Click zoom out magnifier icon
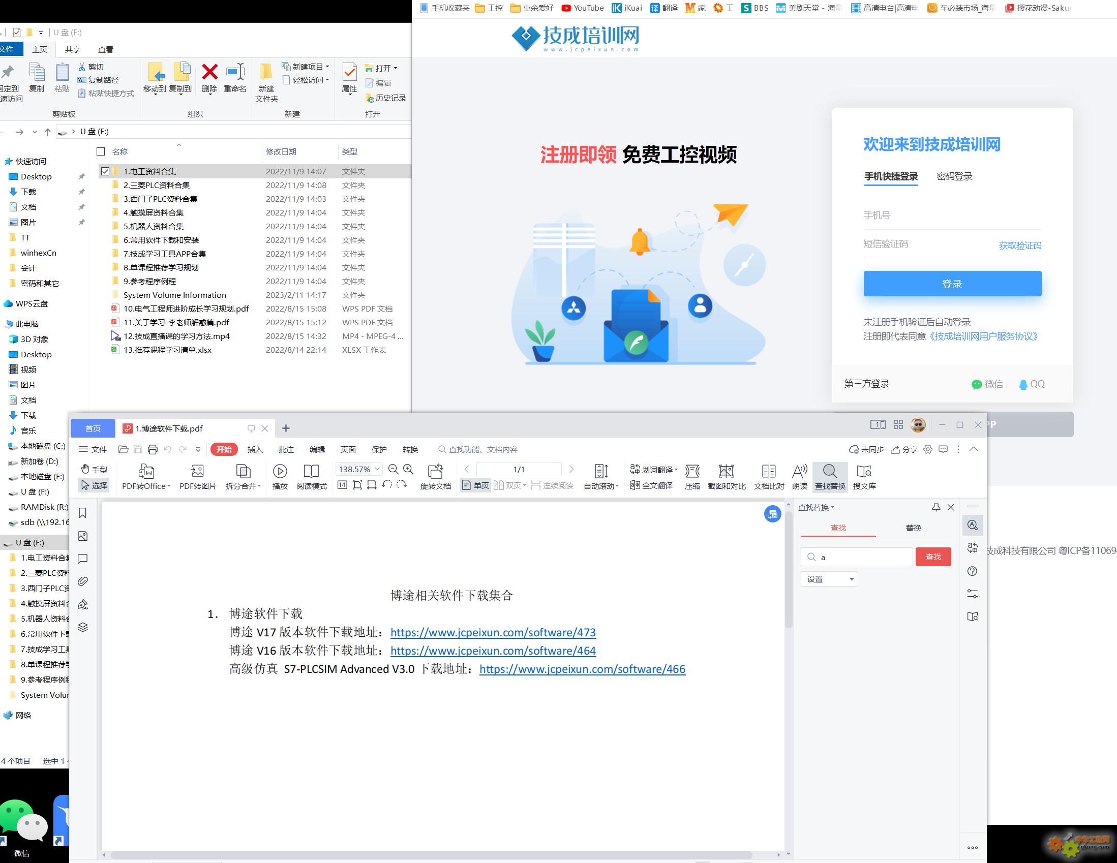The image size is (1117, 863). pyautogui.click(x=394, y=469)
